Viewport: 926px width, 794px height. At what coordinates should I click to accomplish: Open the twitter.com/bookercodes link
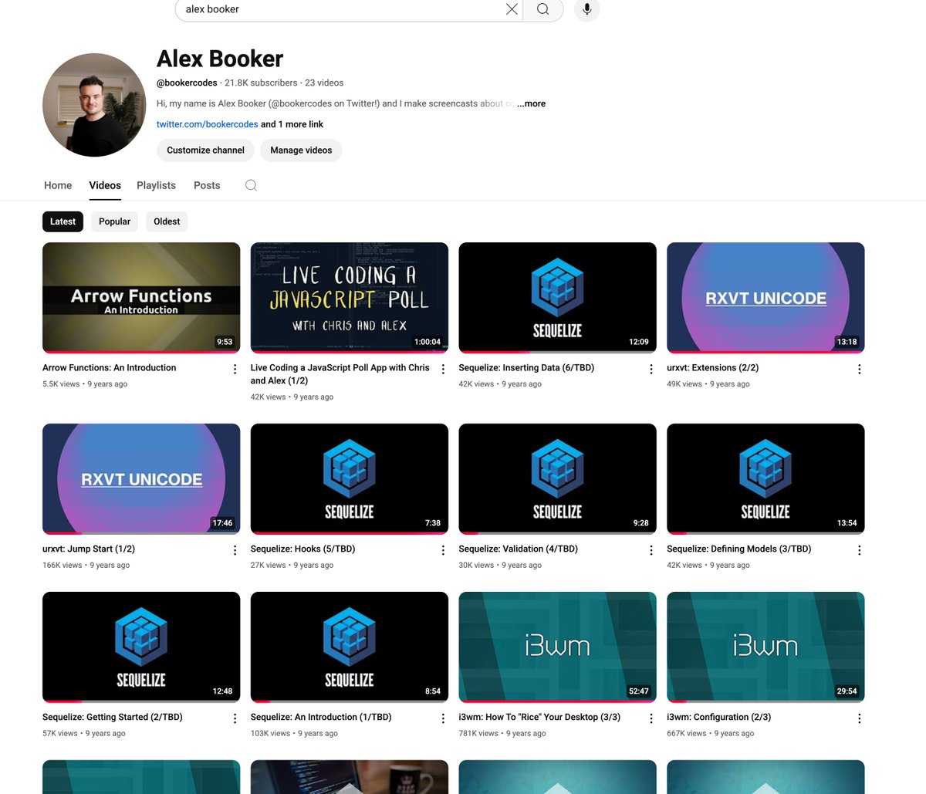[207, 124]
